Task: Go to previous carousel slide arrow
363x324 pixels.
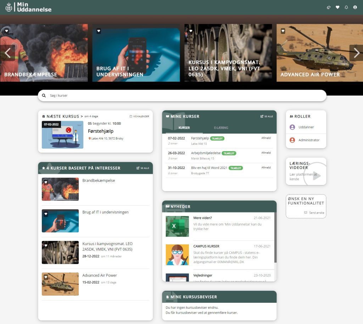Action: [7, 53]
